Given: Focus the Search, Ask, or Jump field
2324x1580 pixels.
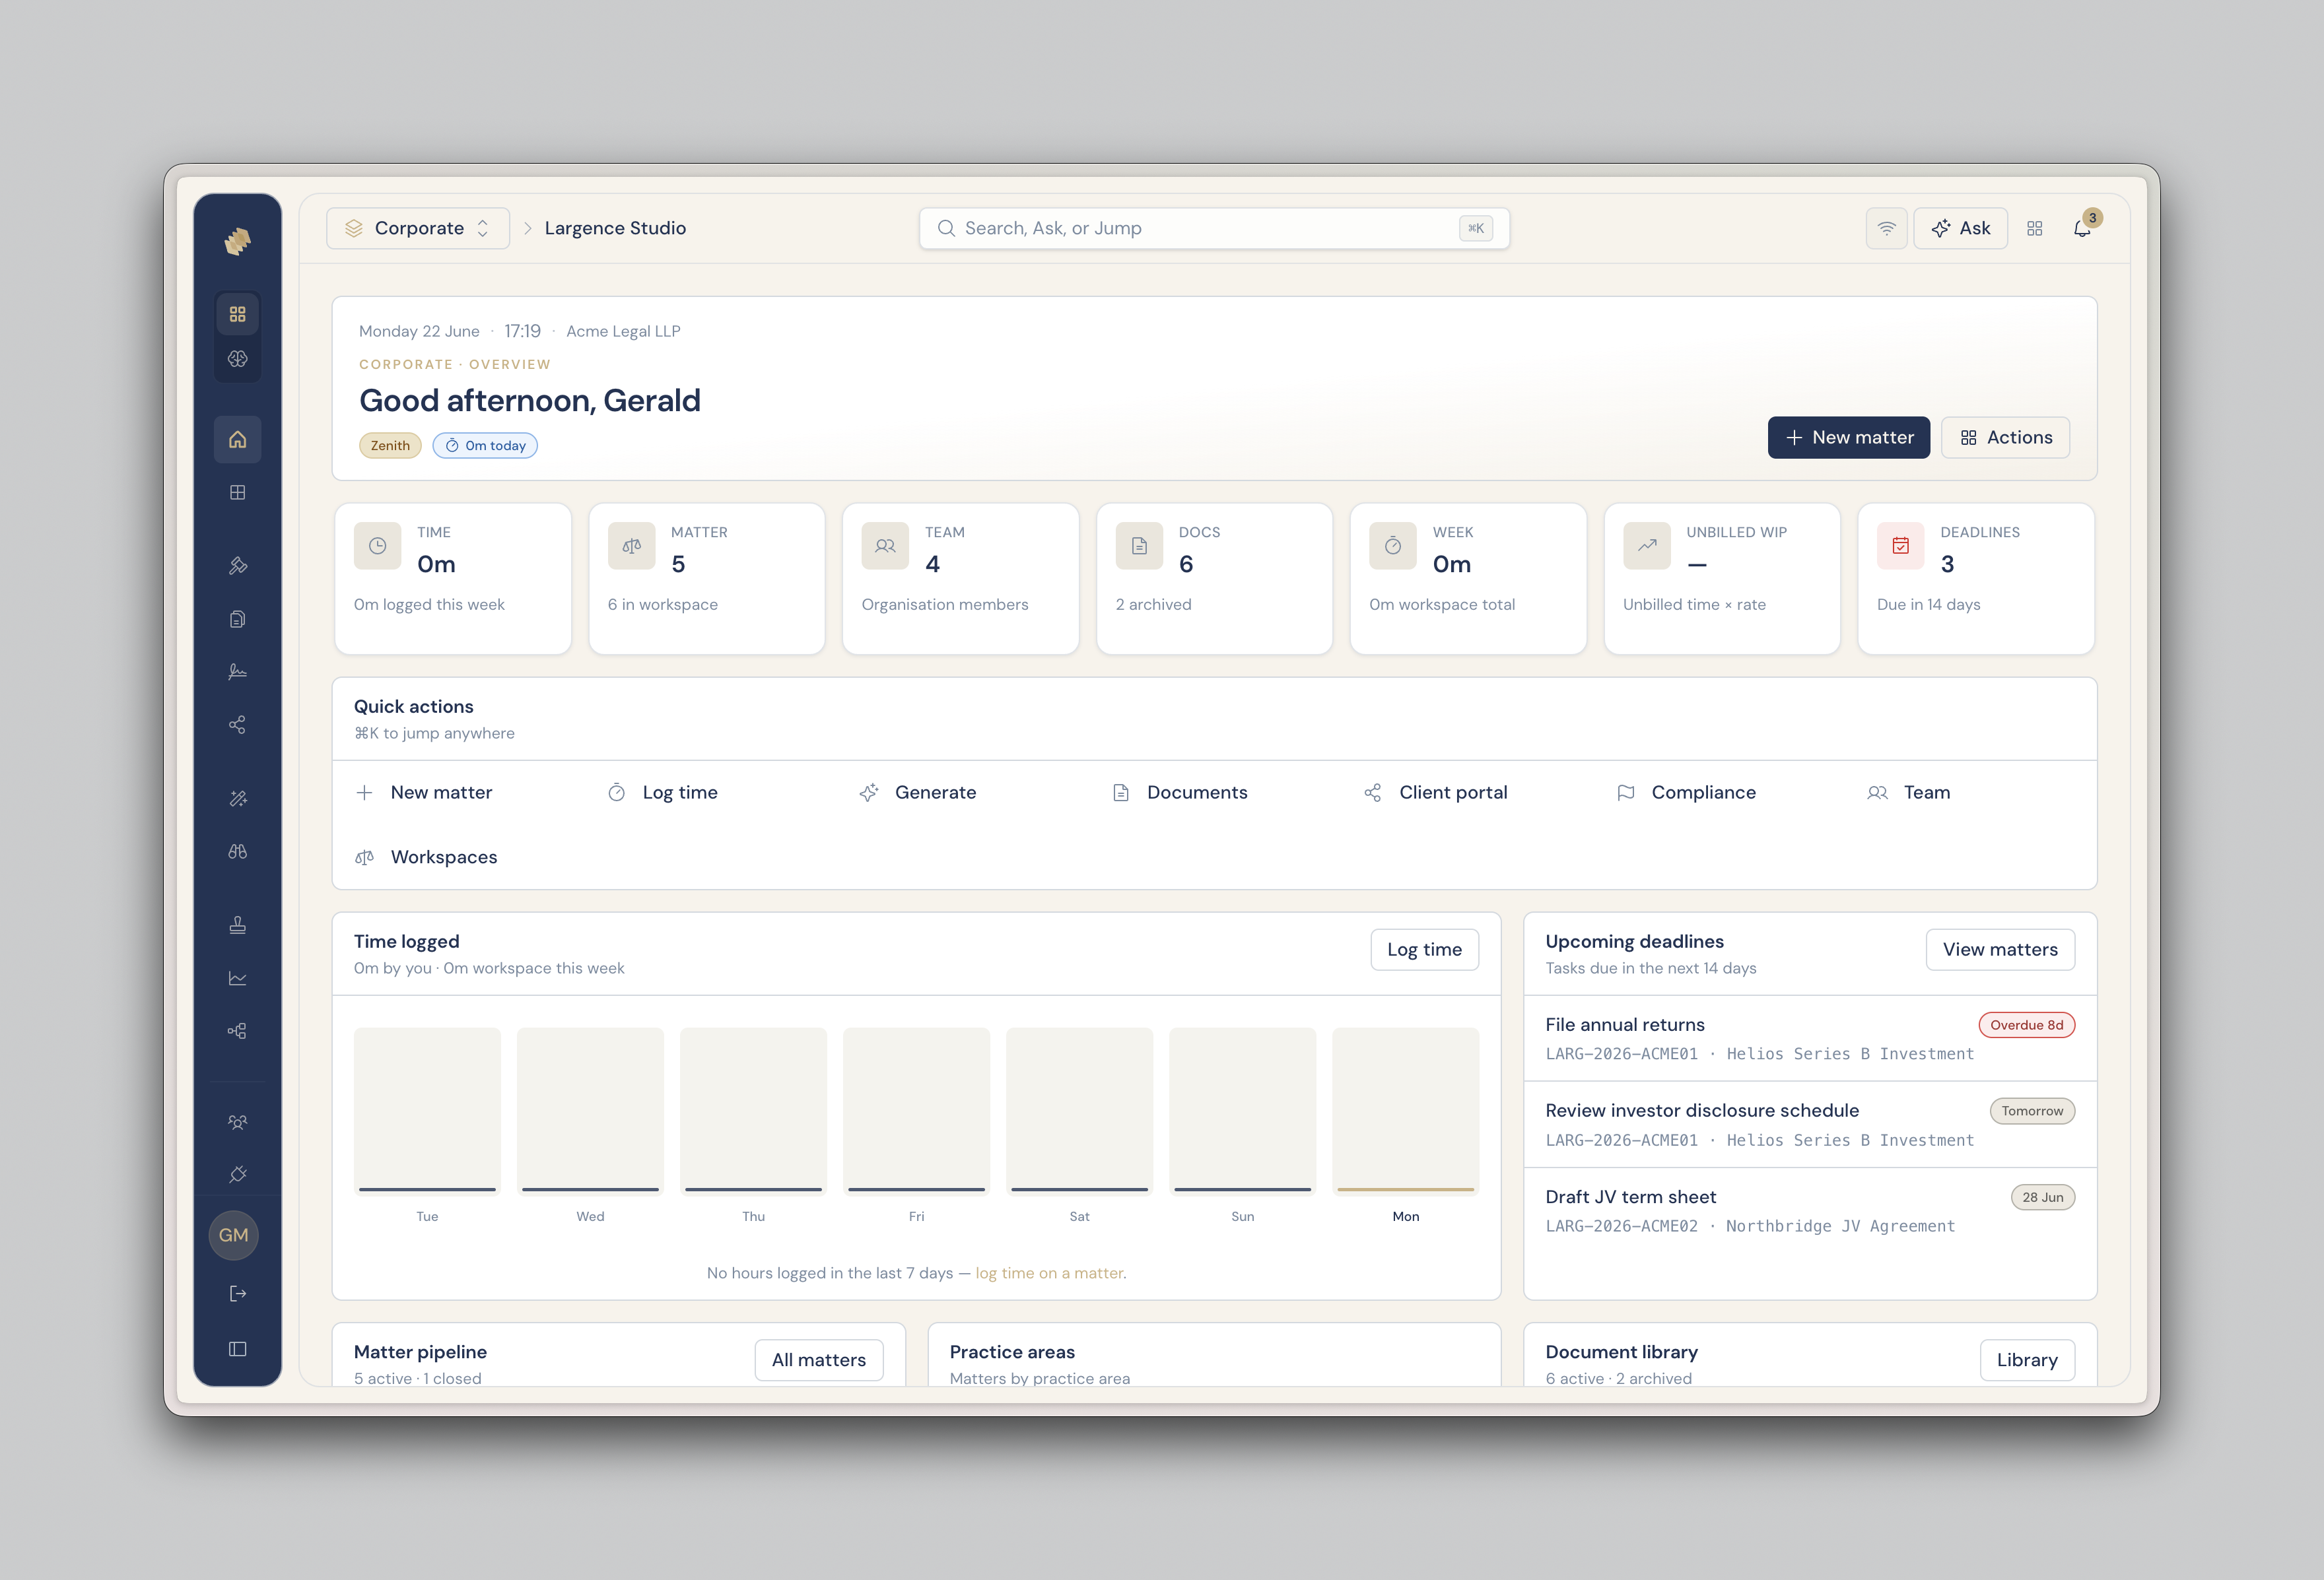Looking at the screenshot, I should pyautogui.click(x=1214, y=229).
